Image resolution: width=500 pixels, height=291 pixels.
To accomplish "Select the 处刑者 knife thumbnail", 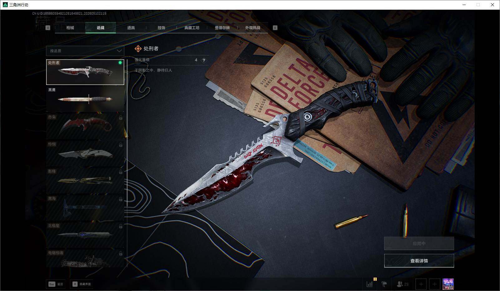I will tap(85, 72).
